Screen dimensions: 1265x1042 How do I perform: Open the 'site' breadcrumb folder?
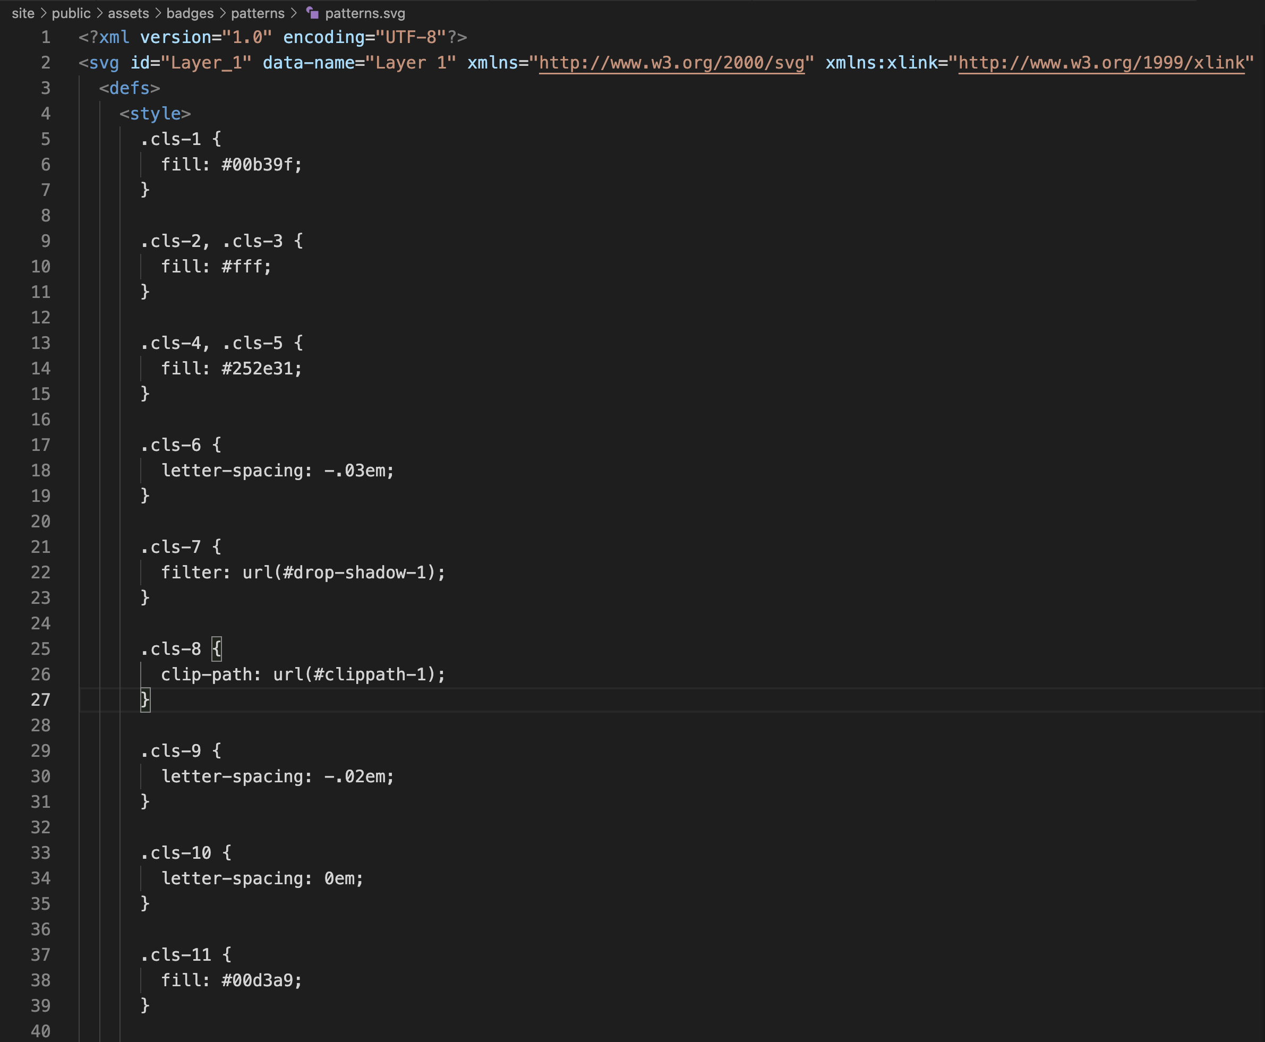23,13
